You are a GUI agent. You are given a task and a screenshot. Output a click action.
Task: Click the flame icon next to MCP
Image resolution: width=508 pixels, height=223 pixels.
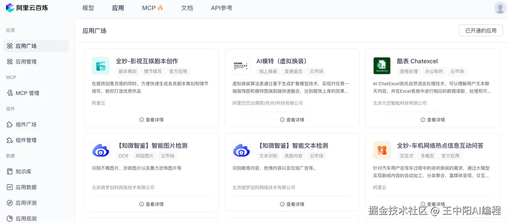click(160, 8)
